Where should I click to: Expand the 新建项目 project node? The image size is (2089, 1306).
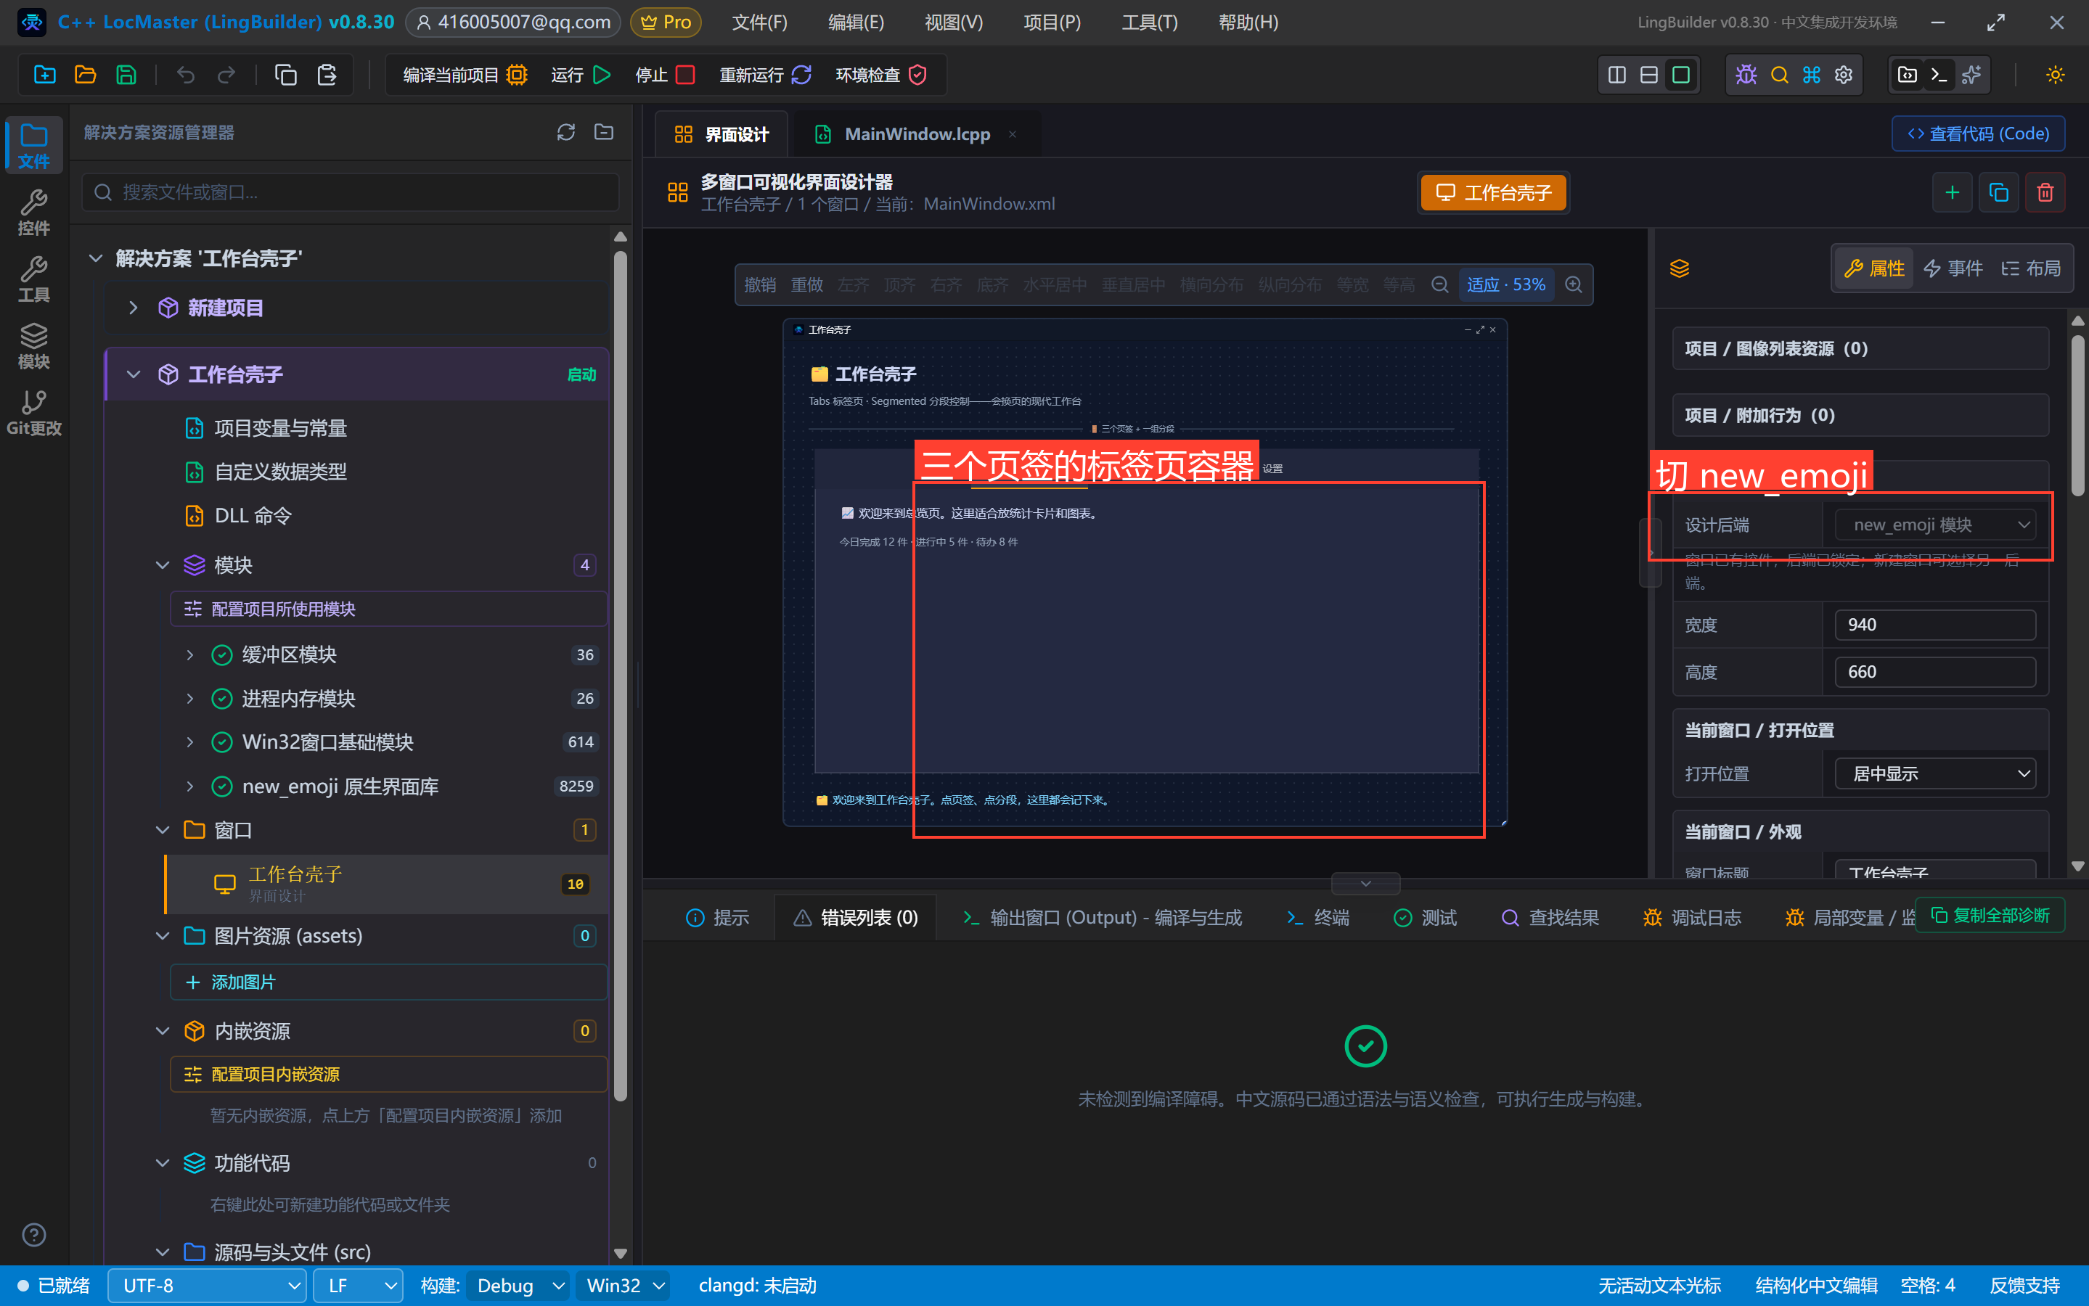click(x=133, y=308)
